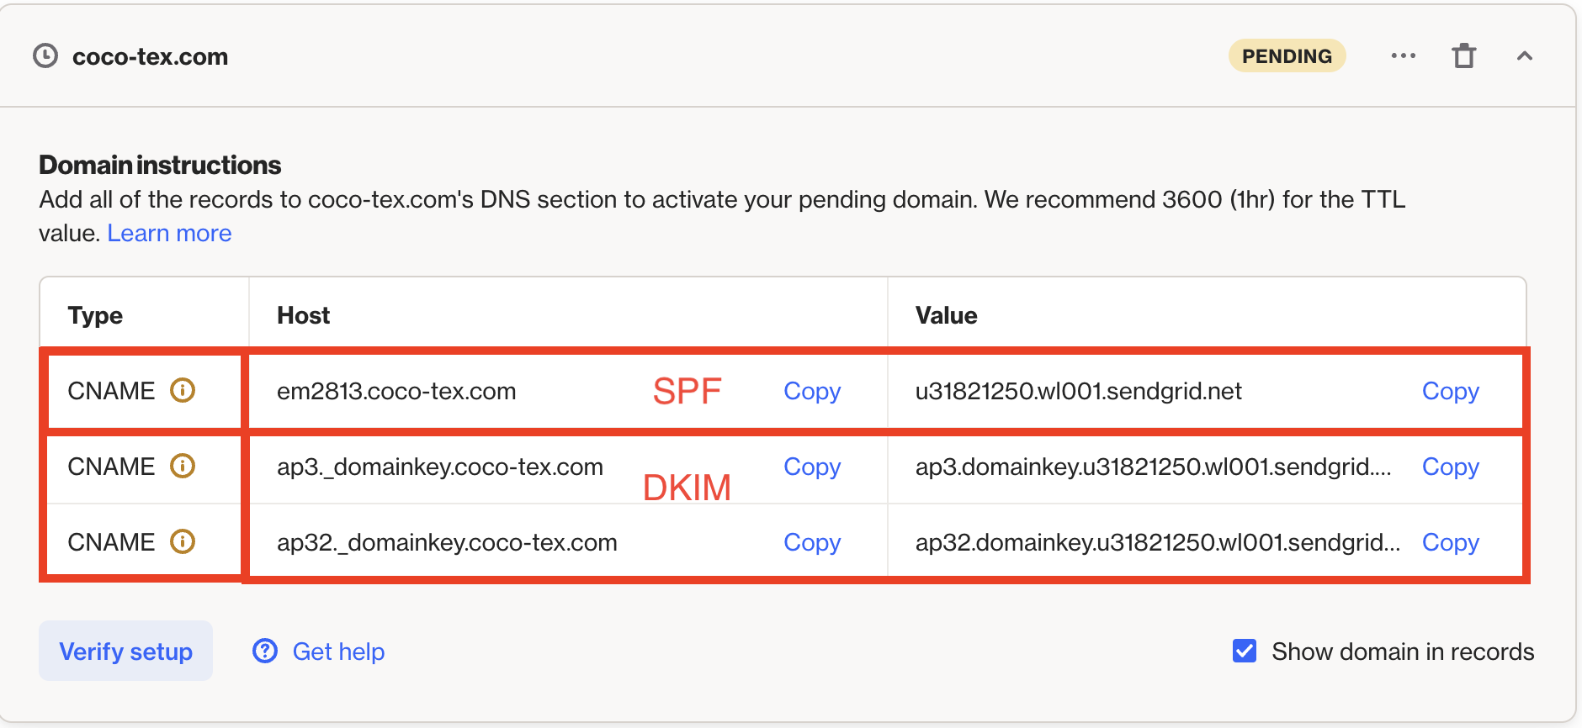Click the PENDING status badge

point(1287,55)
